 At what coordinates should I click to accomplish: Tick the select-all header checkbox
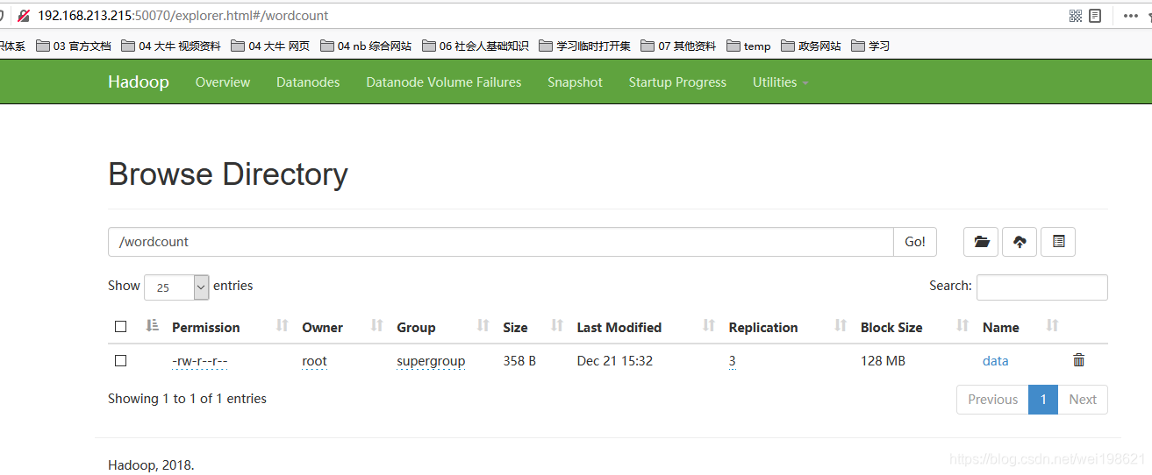coord(121,327)
